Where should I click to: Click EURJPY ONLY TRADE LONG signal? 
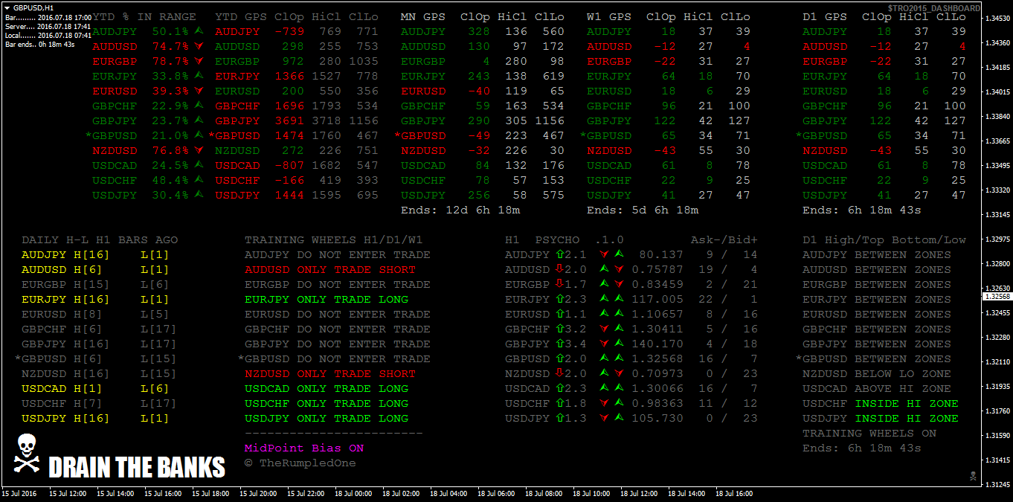tap(327, 299)
